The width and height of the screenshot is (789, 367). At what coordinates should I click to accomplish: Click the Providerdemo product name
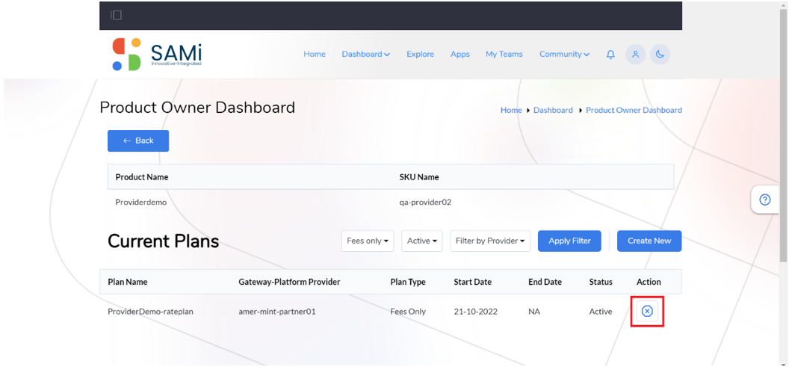click(141, 203)
